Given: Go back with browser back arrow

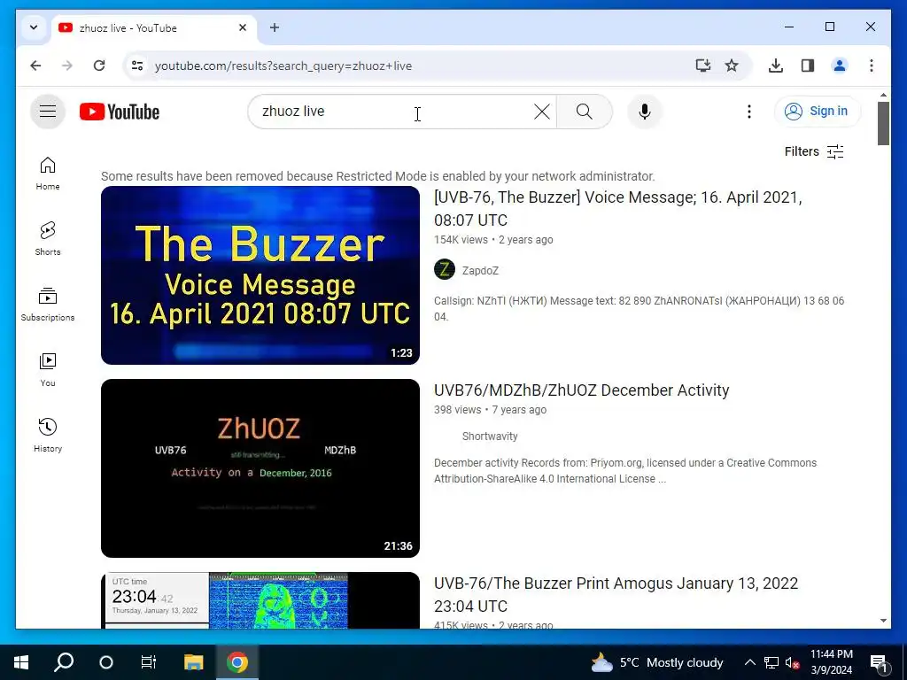Looking at the screenshot, I should (x=35, y=66).
